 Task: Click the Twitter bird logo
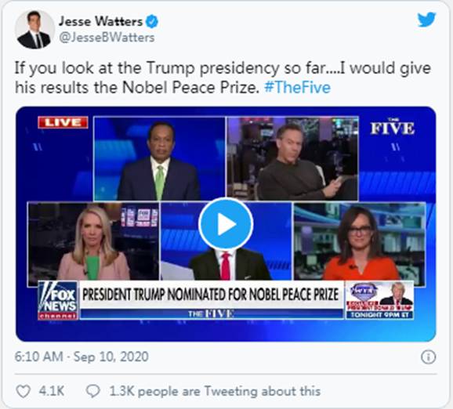click(x=426, y=20)
